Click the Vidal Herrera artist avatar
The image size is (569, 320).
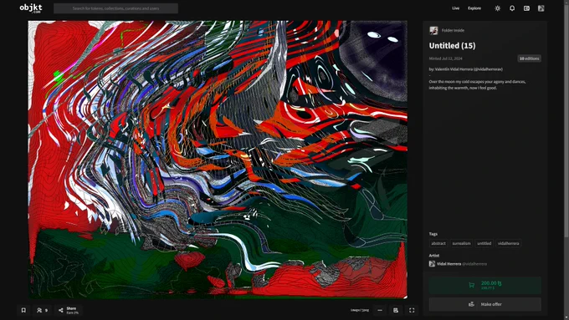click(x=432, y=264)
